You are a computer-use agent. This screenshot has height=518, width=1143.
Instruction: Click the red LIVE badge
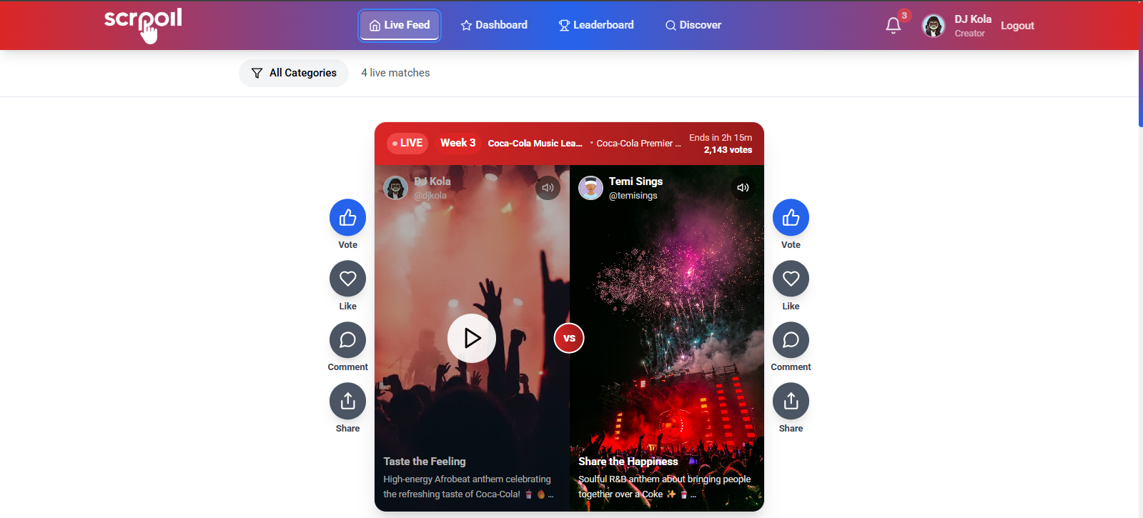407,143
